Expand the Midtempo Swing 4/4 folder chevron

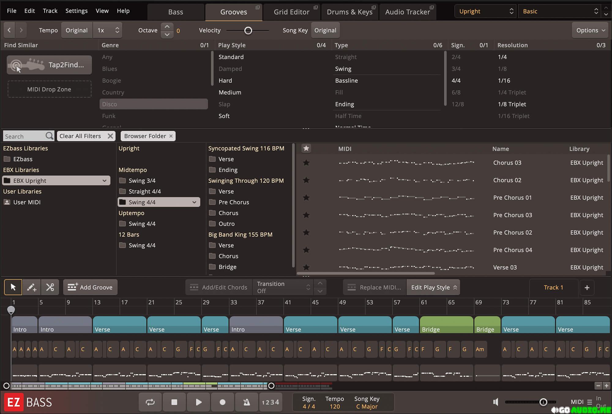click(194, 202)
